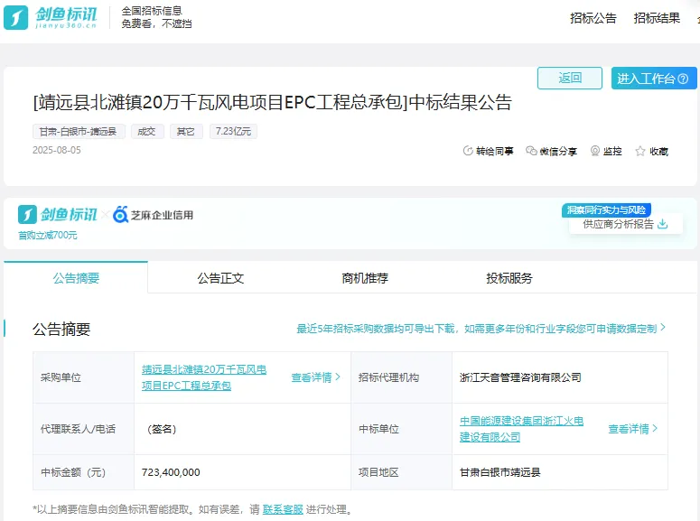This screenshot has width=700, height=521.
Task: Click the 进入工作台 button
Action: pos(653,79)
